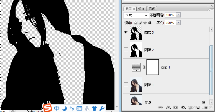Create a new layer
The height and width of the screenshot is (112, 215).
click(x=198, y=107)
